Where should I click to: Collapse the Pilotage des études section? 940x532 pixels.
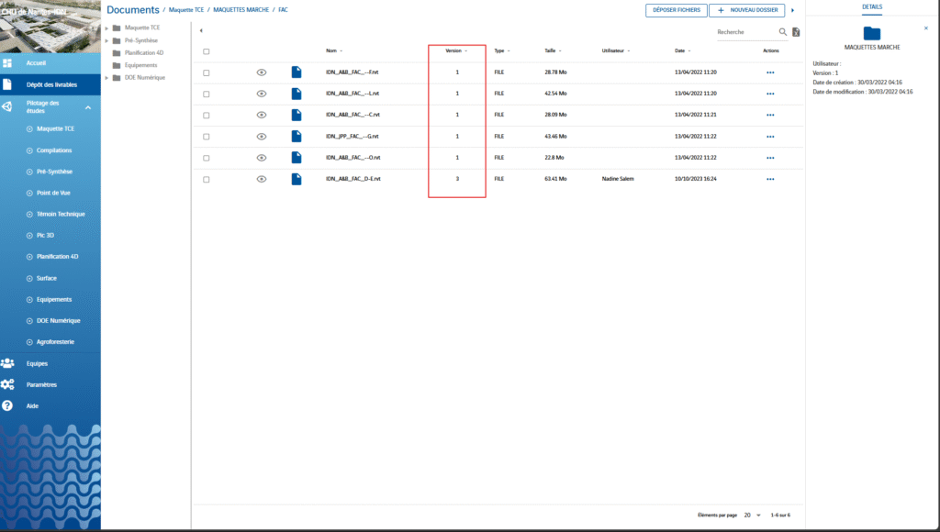click(89, 105)
